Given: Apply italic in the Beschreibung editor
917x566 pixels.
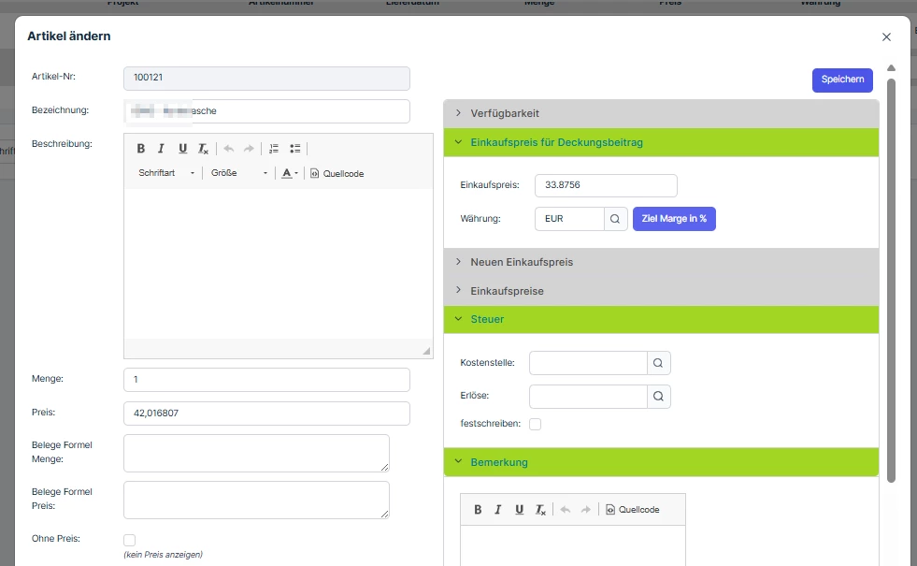Looking at the screenshot, I should (x=162, y=149).
